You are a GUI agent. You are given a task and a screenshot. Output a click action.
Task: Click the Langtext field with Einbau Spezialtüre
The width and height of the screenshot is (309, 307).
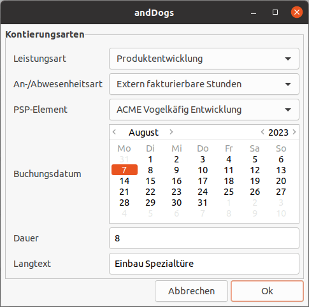click(204, 264)
